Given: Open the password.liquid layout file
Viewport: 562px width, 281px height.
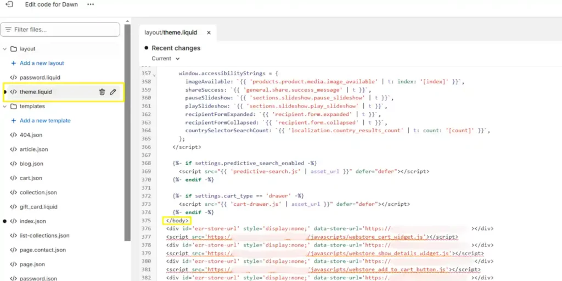Looking at the screenshot, I should [x=40, y=77].
